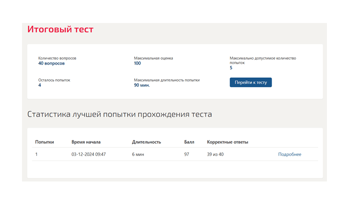Click the 'Максимально допустимое количество попыток' label
This screenshot has width=347, height=204.
tap(263, 60)
